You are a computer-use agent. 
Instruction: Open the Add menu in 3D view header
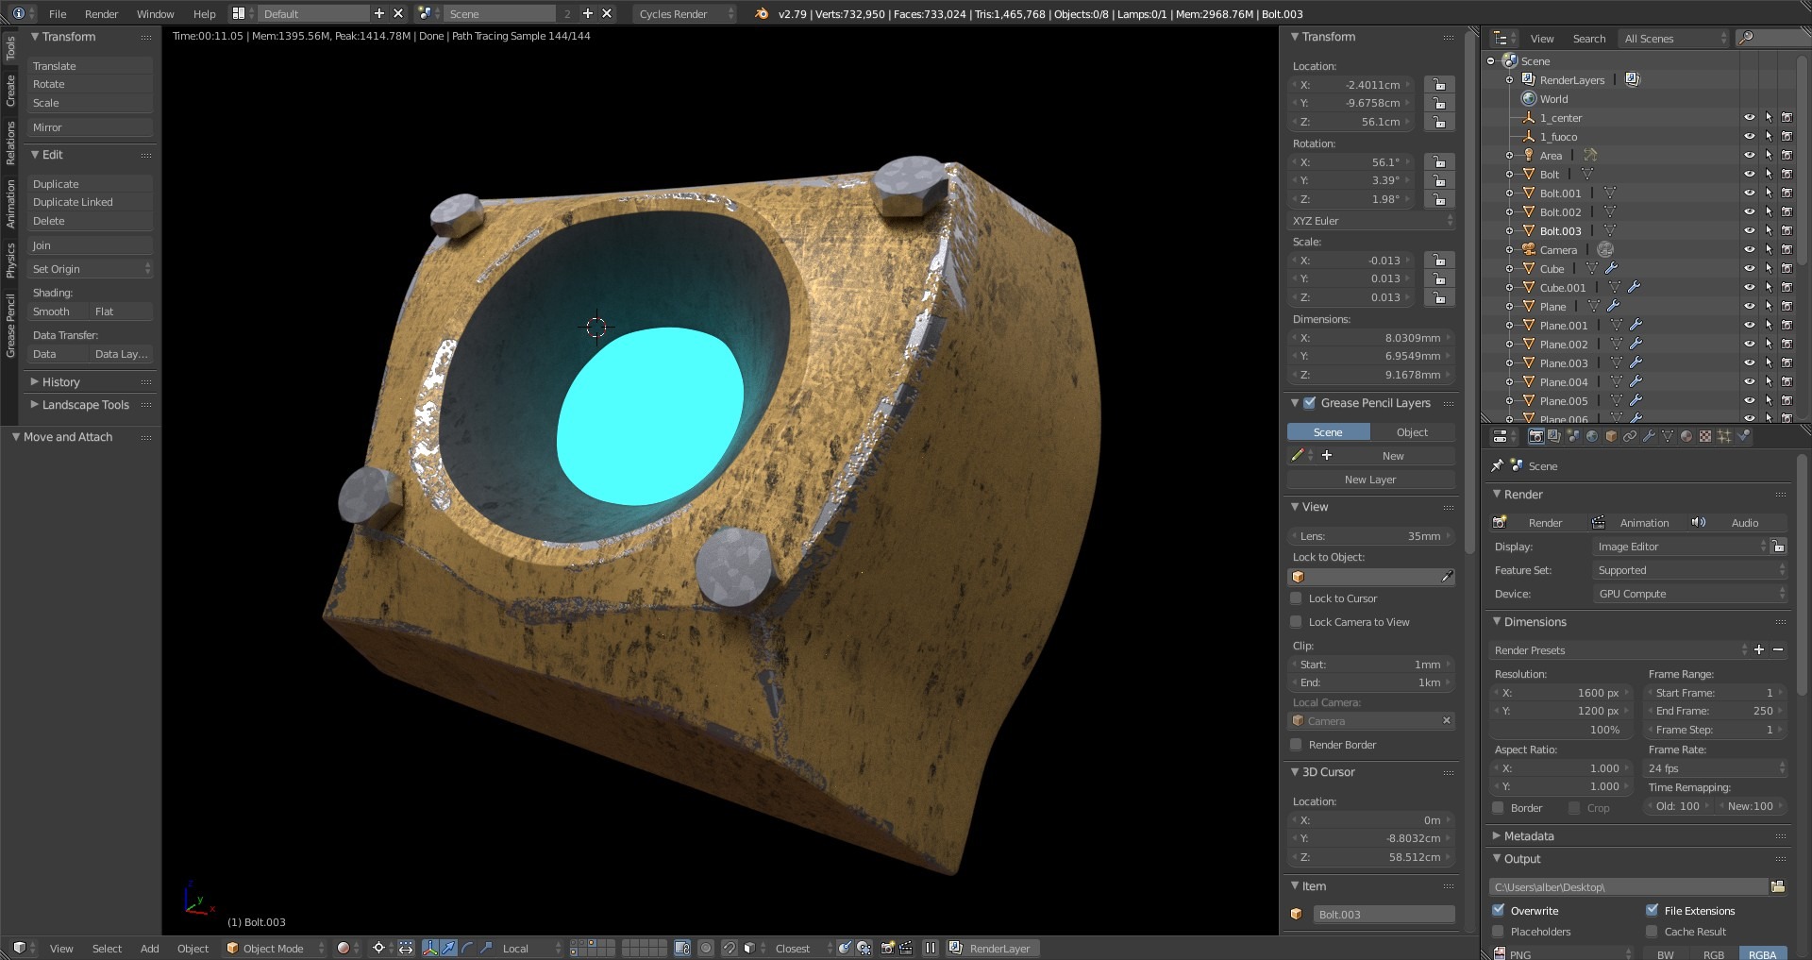point(149,948)
